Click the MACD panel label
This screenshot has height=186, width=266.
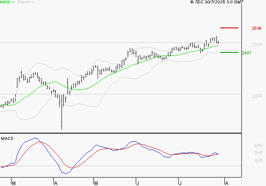[7, 139]
